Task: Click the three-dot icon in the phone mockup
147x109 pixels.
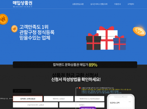Action: 130,102
